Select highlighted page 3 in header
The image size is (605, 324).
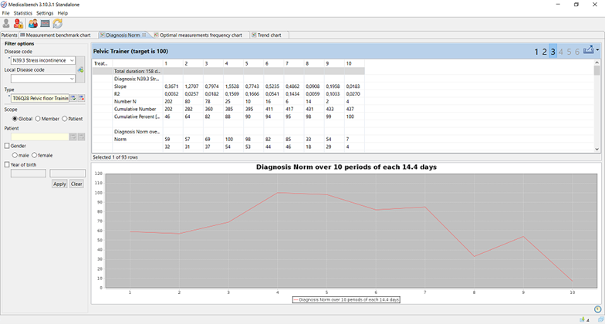(553, 51)
